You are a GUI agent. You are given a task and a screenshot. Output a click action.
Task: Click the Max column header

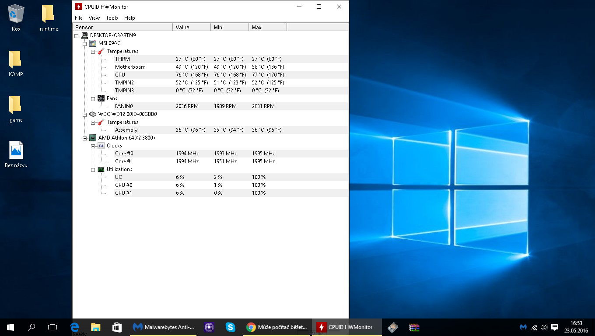click(267, 27)
